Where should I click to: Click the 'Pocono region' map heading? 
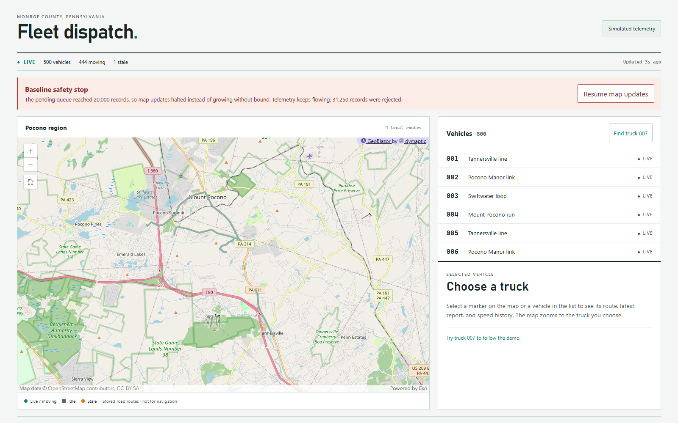[46, 128]
